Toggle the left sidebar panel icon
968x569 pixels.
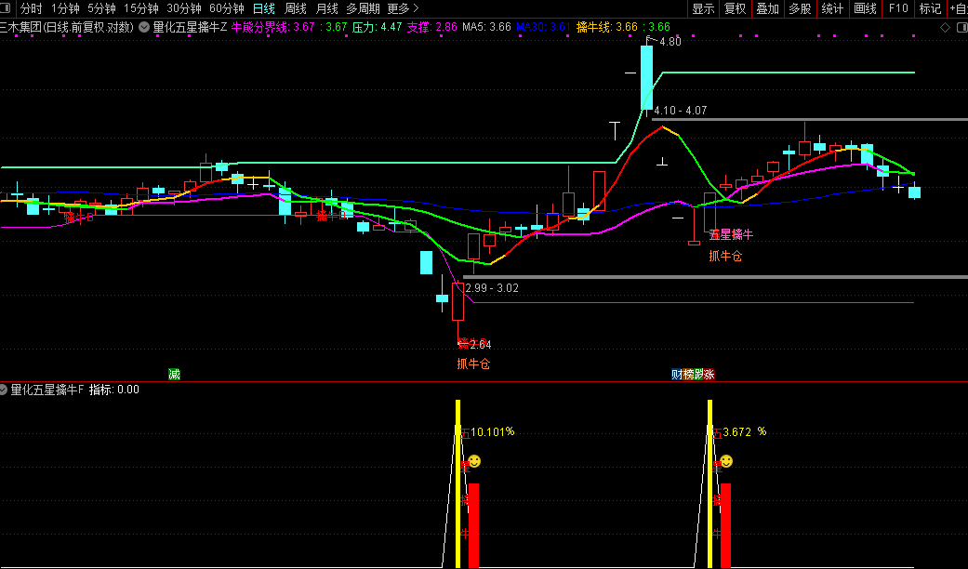click(6, 8)
